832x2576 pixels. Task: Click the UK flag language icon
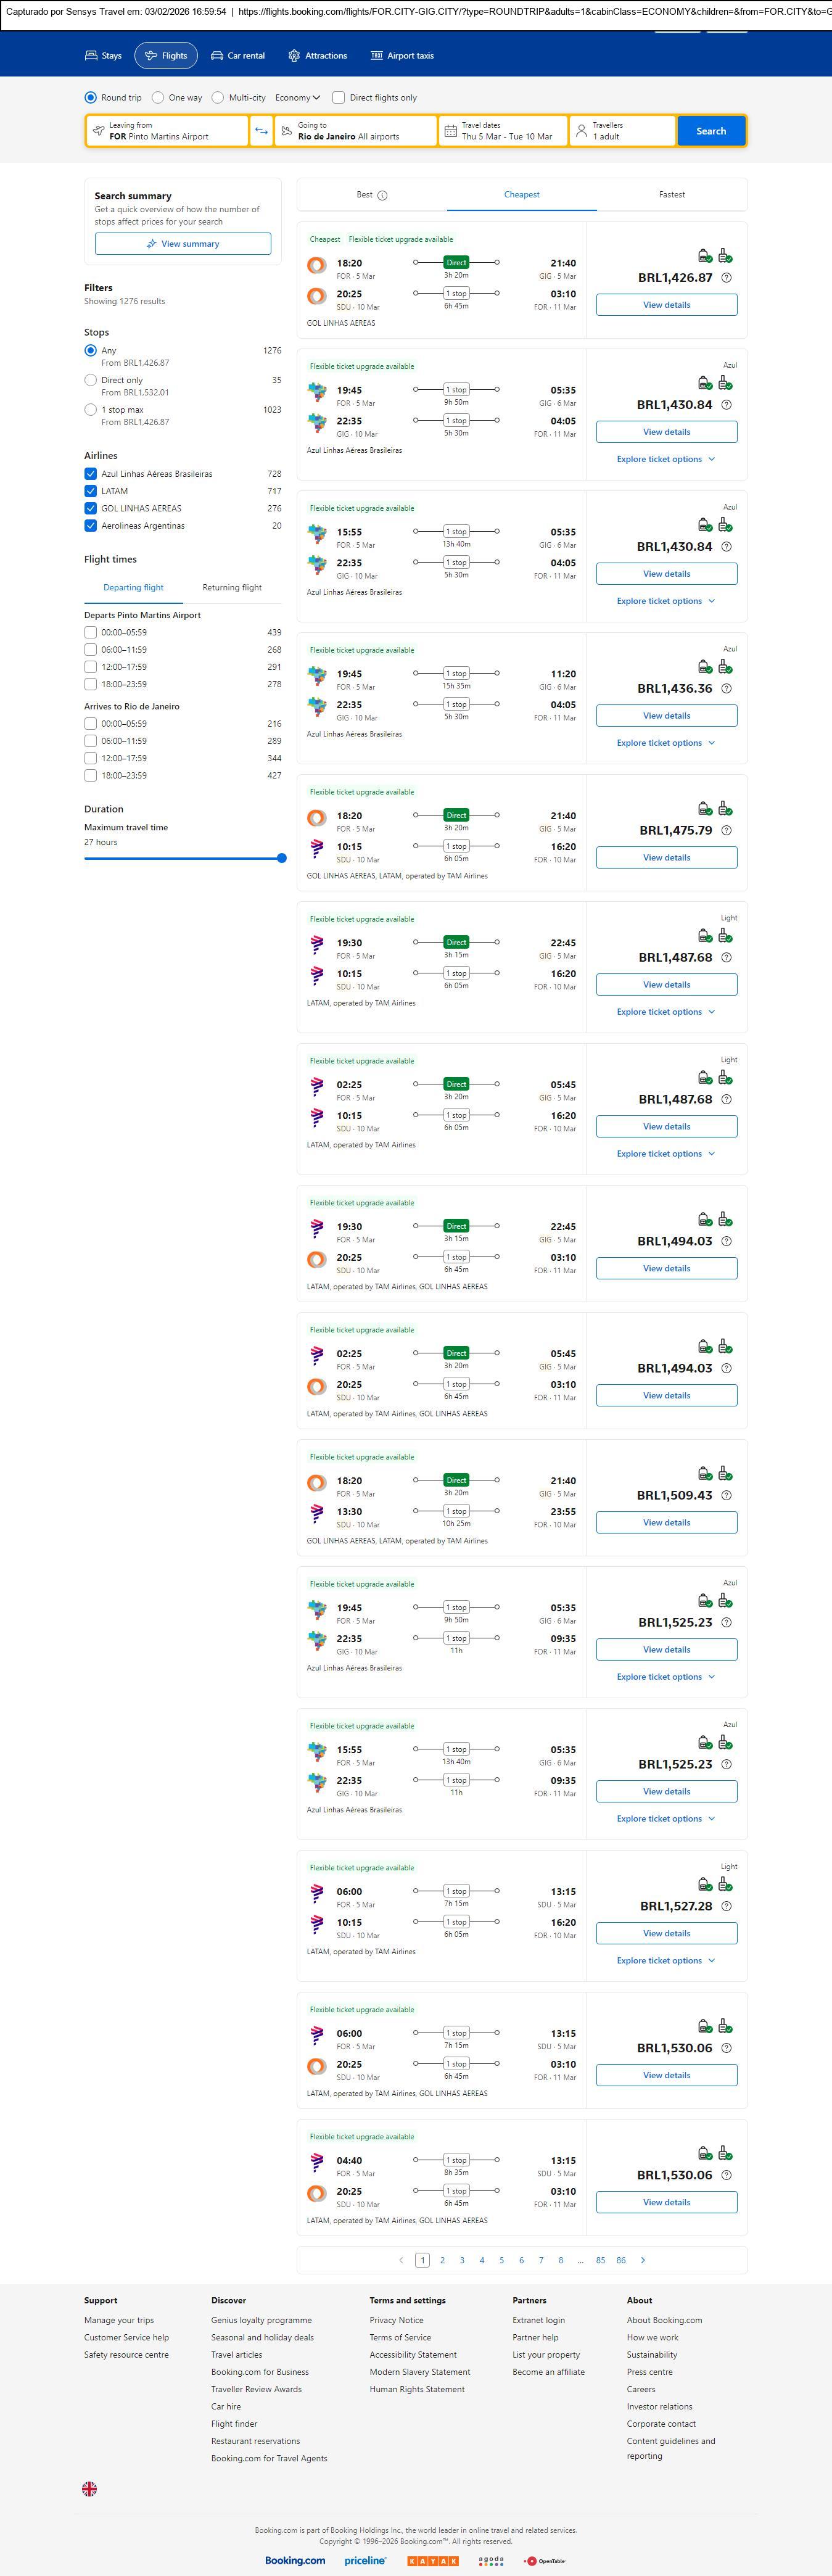point(90,2489)
